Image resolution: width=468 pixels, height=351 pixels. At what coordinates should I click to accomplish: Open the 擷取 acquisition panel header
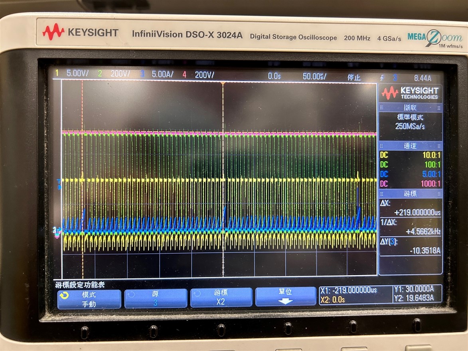(x=410, y=107)
